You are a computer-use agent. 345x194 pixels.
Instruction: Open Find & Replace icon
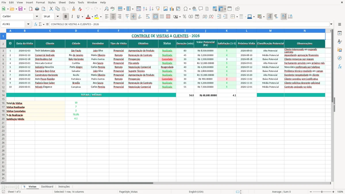(106, 9)
